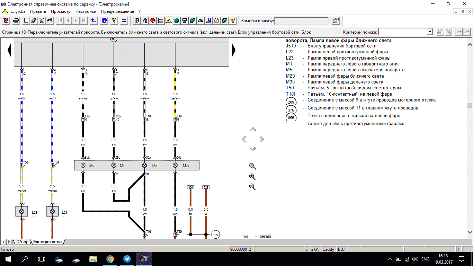Viewport: 473px width, 266px height.
Task: Click the pan down chevron arrow
Action: [x=252, y=149]
